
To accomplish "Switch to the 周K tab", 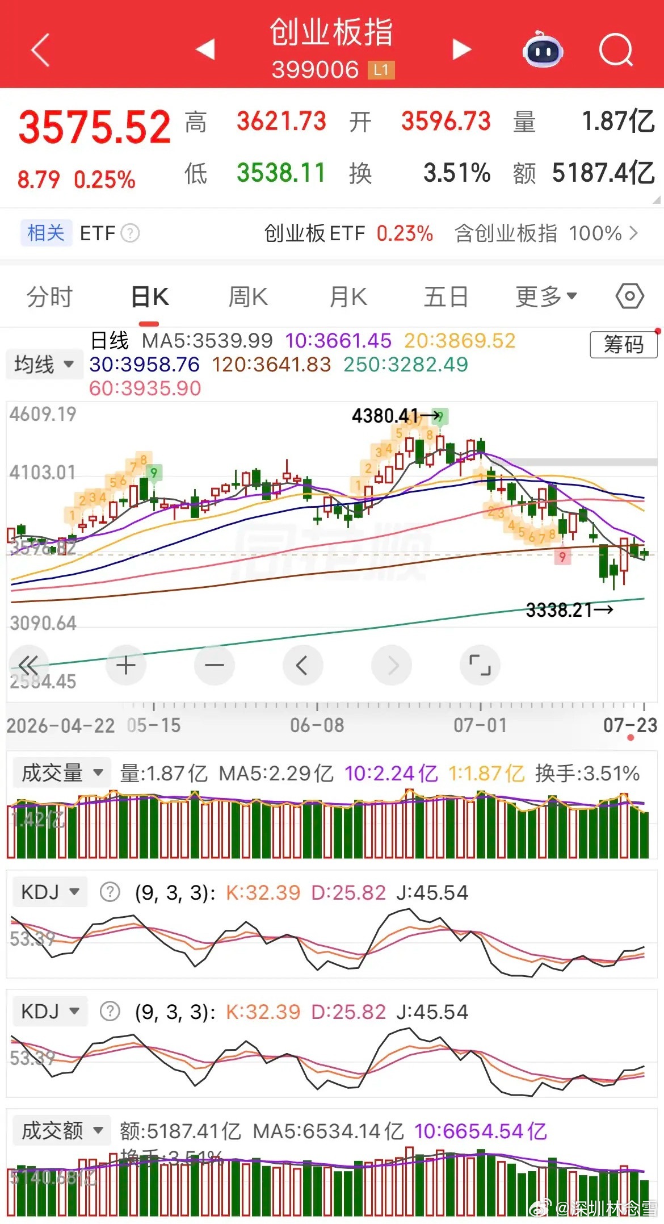I will click(x=247, y=296).
